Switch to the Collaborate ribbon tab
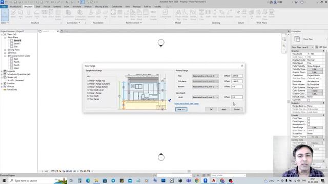The width and height of the screenshot is (328, 184). (x=117, y=7)
